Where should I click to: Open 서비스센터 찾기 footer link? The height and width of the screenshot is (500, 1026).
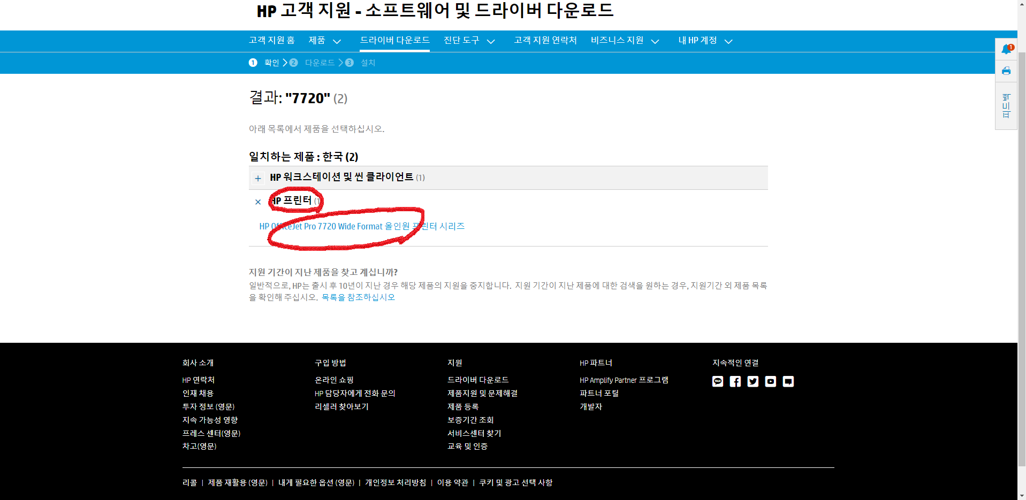(x=474, y=434)
